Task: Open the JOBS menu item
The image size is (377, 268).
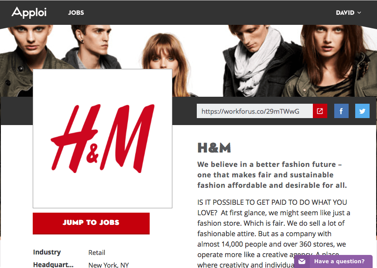Action: tap(76, 13)
